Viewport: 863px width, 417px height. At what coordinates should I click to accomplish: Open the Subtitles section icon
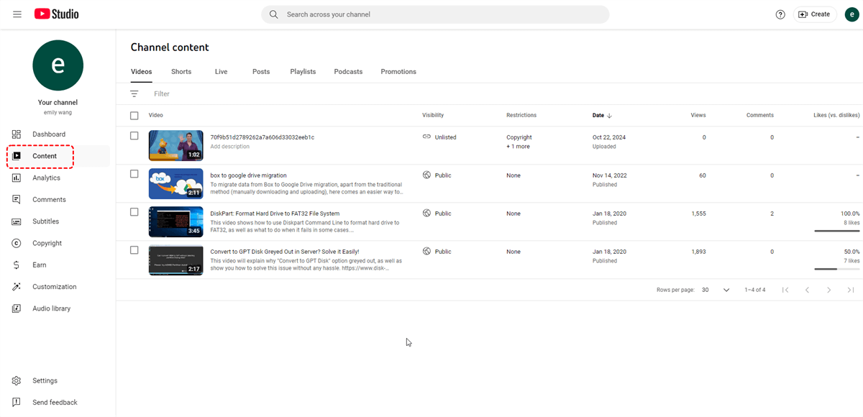pyautogui.click(x=17, y=221)
